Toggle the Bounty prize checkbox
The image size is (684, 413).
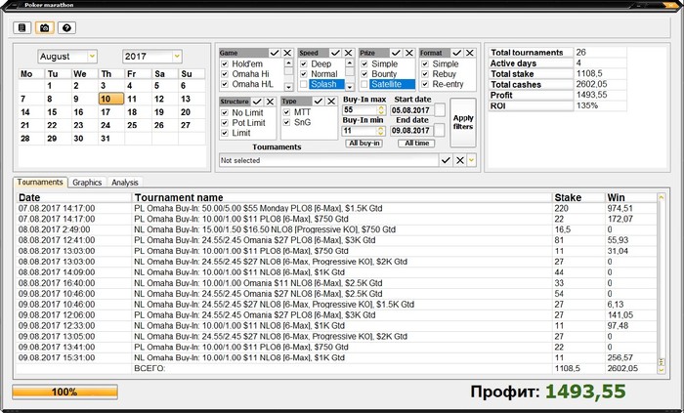pyautogui.click(x=364, y=74)
